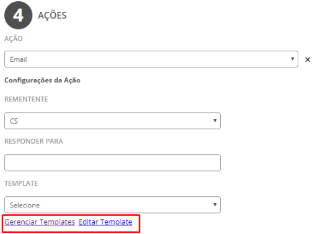Click the RESPONDER PARA field label
Screen dimensions: 312x234
(x=33, y=141)
